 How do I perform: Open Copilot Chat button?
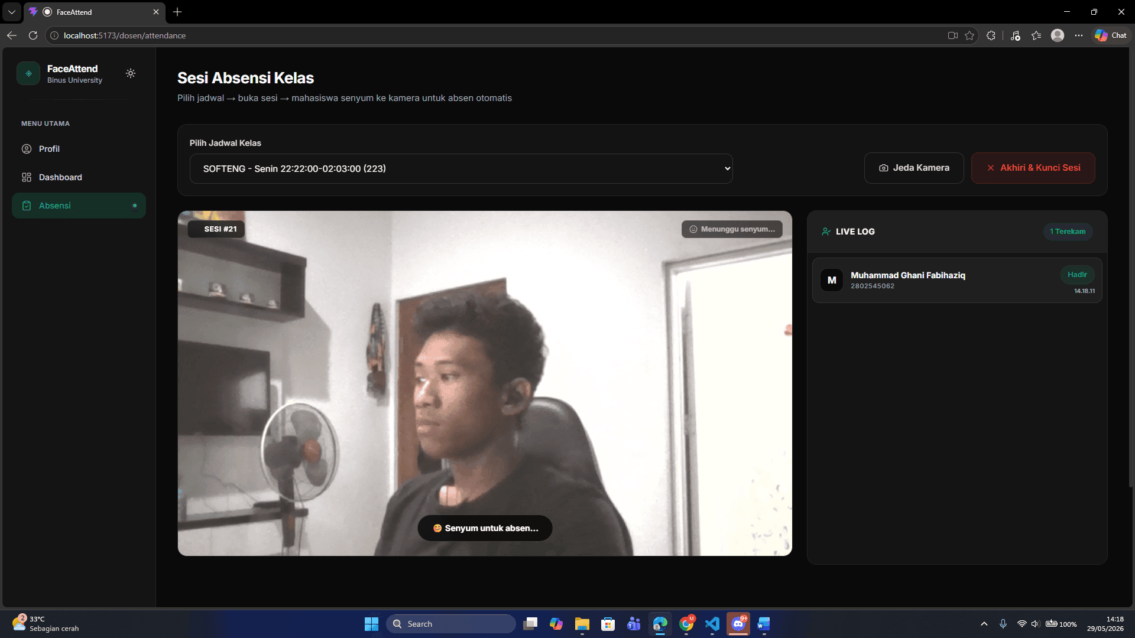(x=1111, y=35)
